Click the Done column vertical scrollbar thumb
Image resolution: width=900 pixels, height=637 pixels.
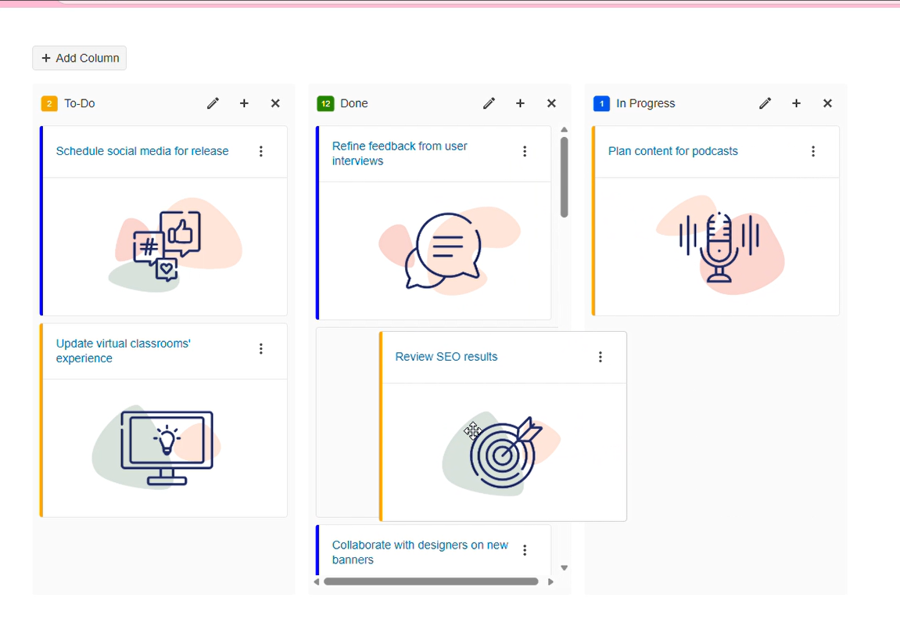[565, 177]
